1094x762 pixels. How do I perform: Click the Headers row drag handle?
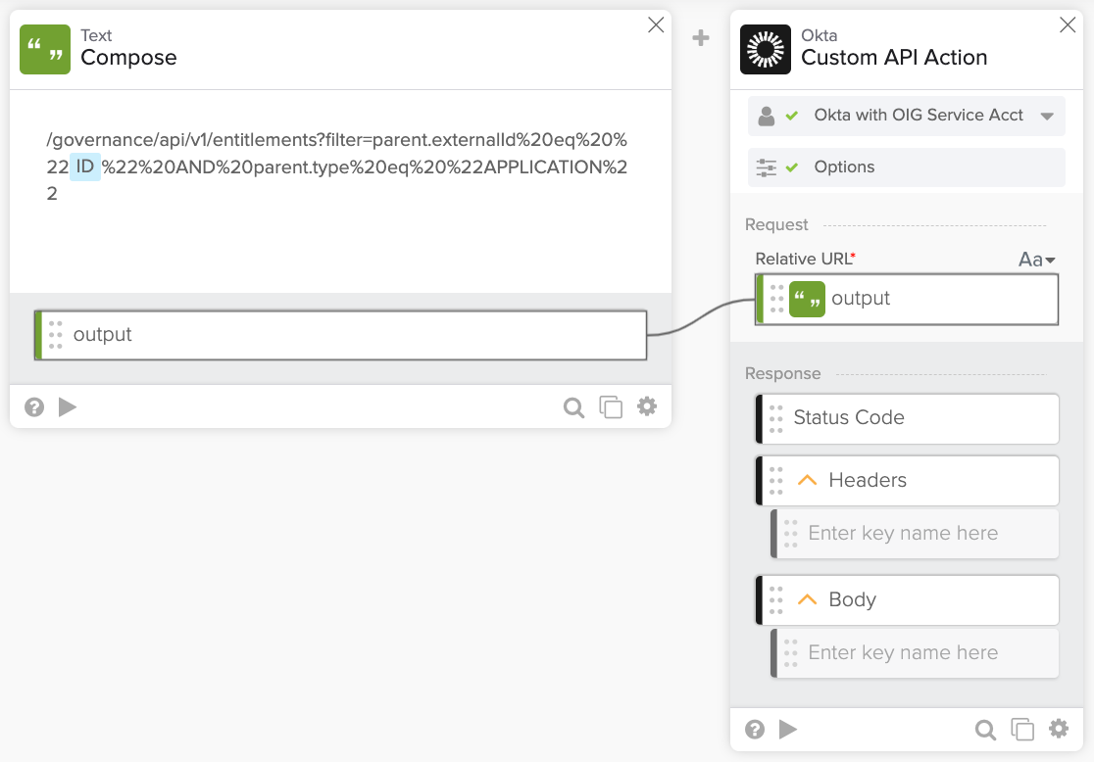point(775,480)
